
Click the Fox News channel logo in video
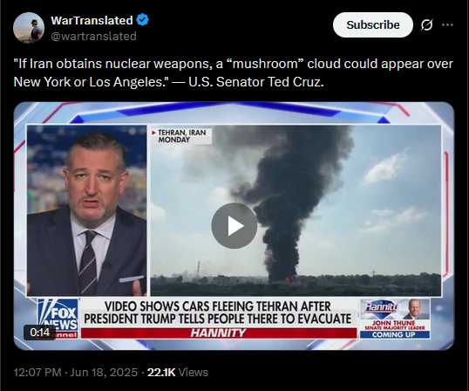(58, 319)
